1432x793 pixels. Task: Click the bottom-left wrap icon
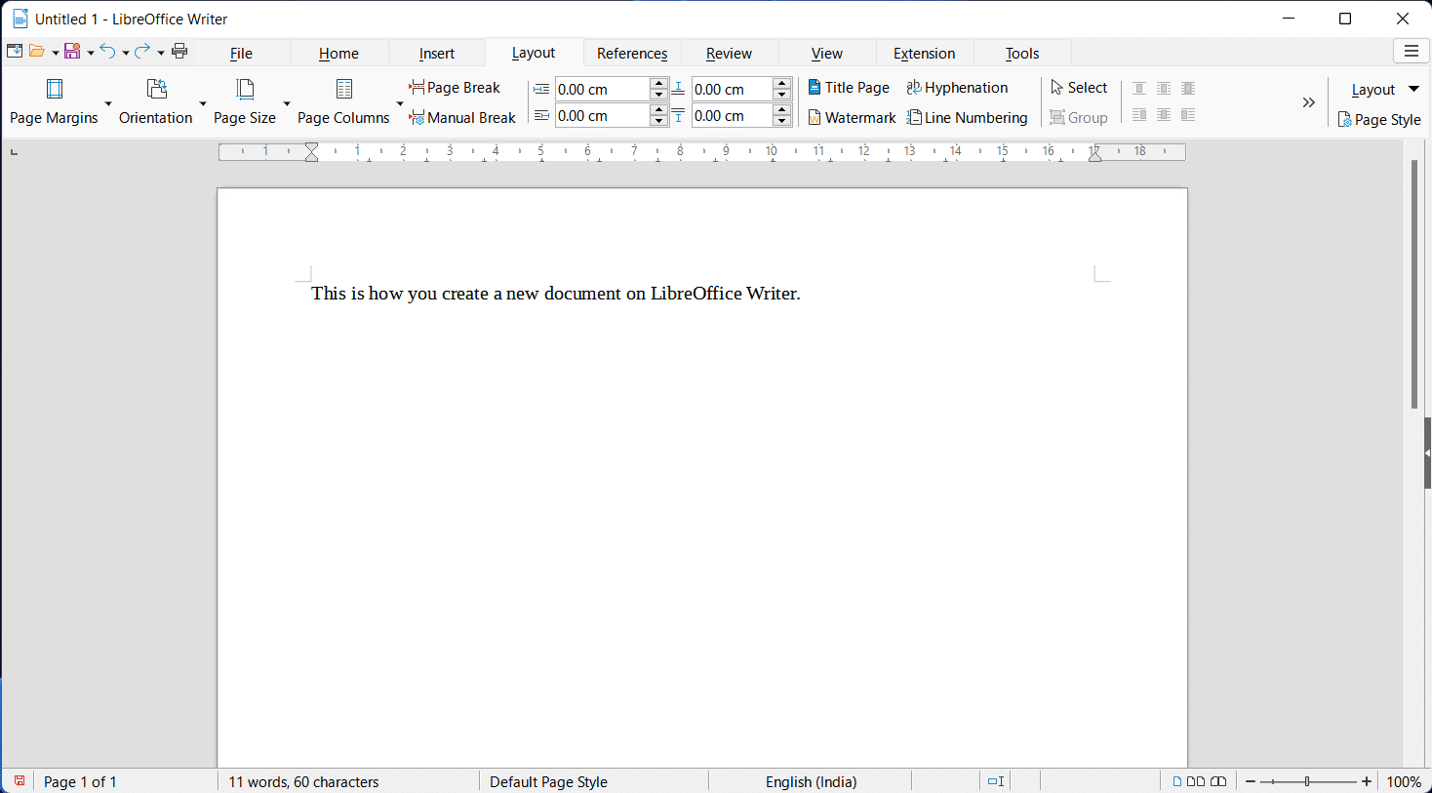[x=1139, y=115]
